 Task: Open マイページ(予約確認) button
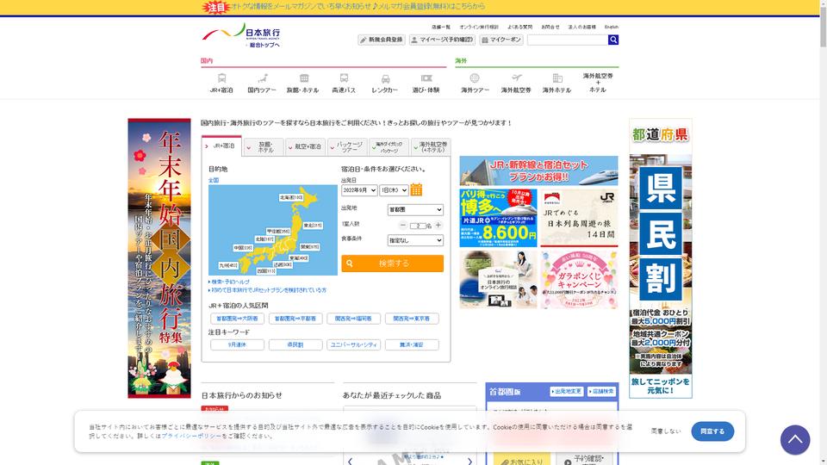(443, 40)
